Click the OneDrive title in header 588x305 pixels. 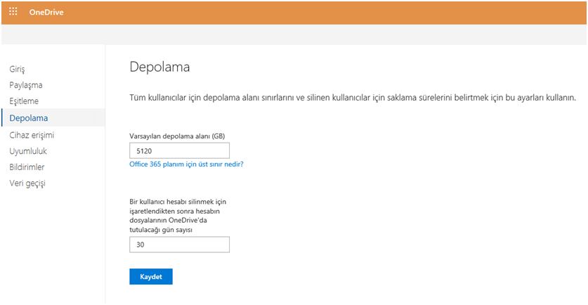pyautogui.click(x=46, y=12)
